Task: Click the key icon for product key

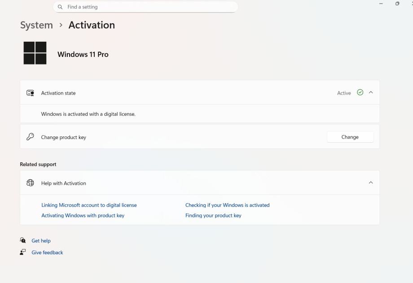Action: (31, 137)
